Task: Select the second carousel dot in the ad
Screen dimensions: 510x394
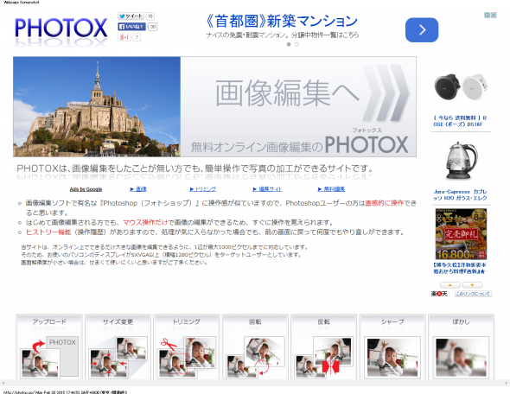Action: pyautogui.click(x=296, y=45)
